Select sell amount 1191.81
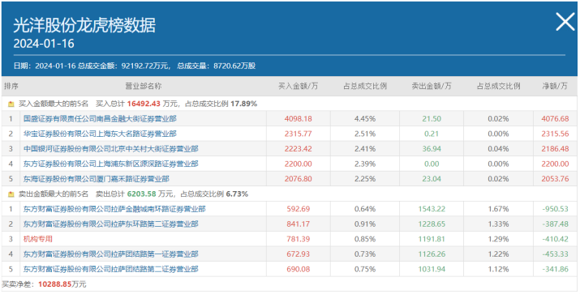This screenshot has height=294, width=580. click(x=432, y=239)
